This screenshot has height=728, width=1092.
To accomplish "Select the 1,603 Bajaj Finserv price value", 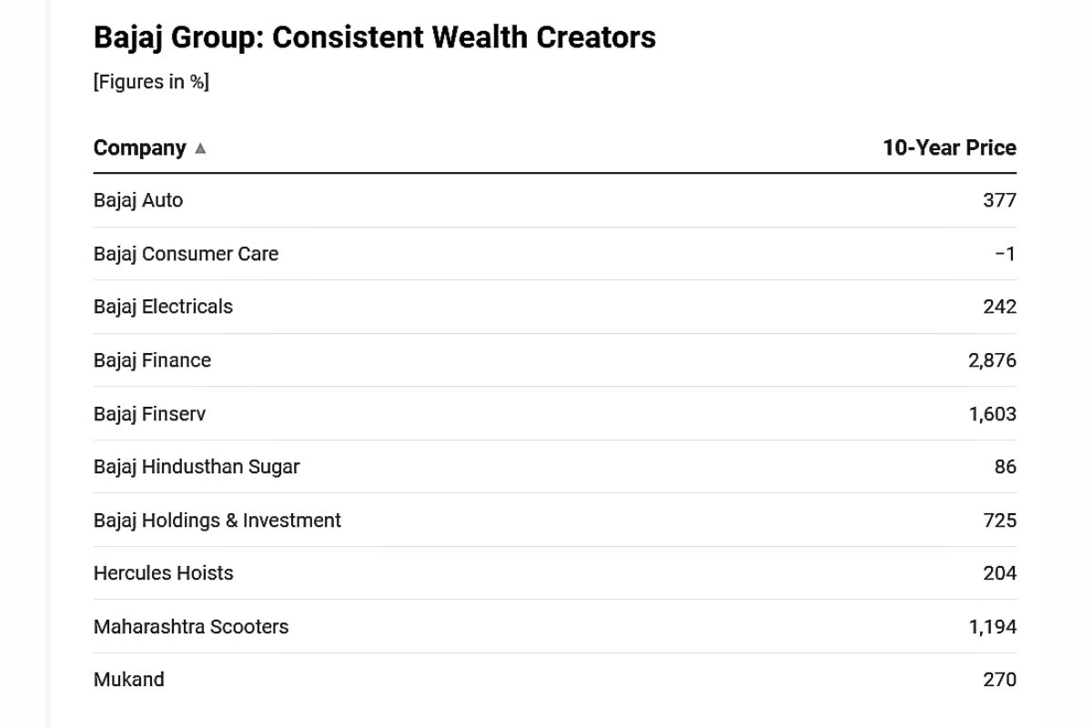I will tap(992, 414).
